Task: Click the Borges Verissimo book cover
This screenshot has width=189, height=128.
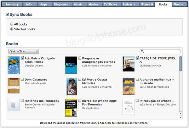Action: pos(71,65)
